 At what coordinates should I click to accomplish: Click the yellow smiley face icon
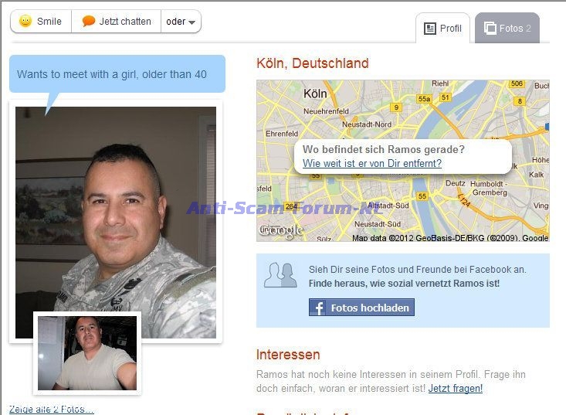click(25, 22)
